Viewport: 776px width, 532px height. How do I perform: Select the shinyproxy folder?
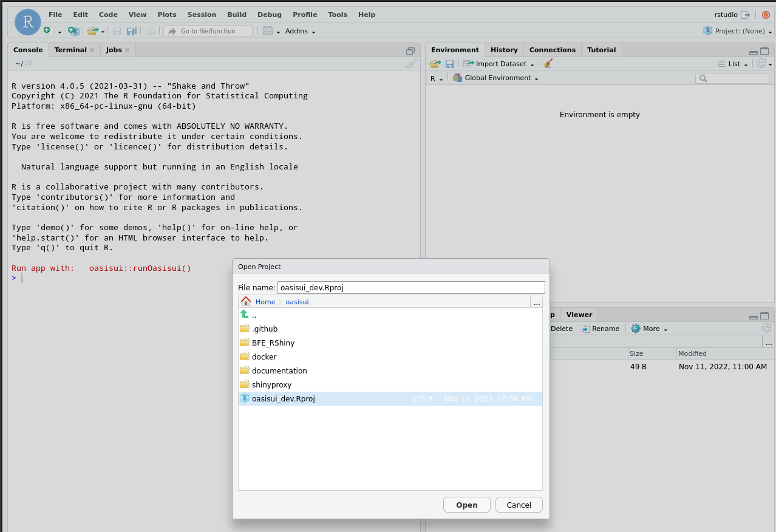[x=390, y=384]
